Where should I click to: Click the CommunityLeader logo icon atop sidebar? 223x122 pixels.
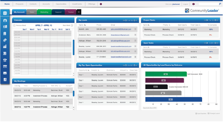pos(5,13)
